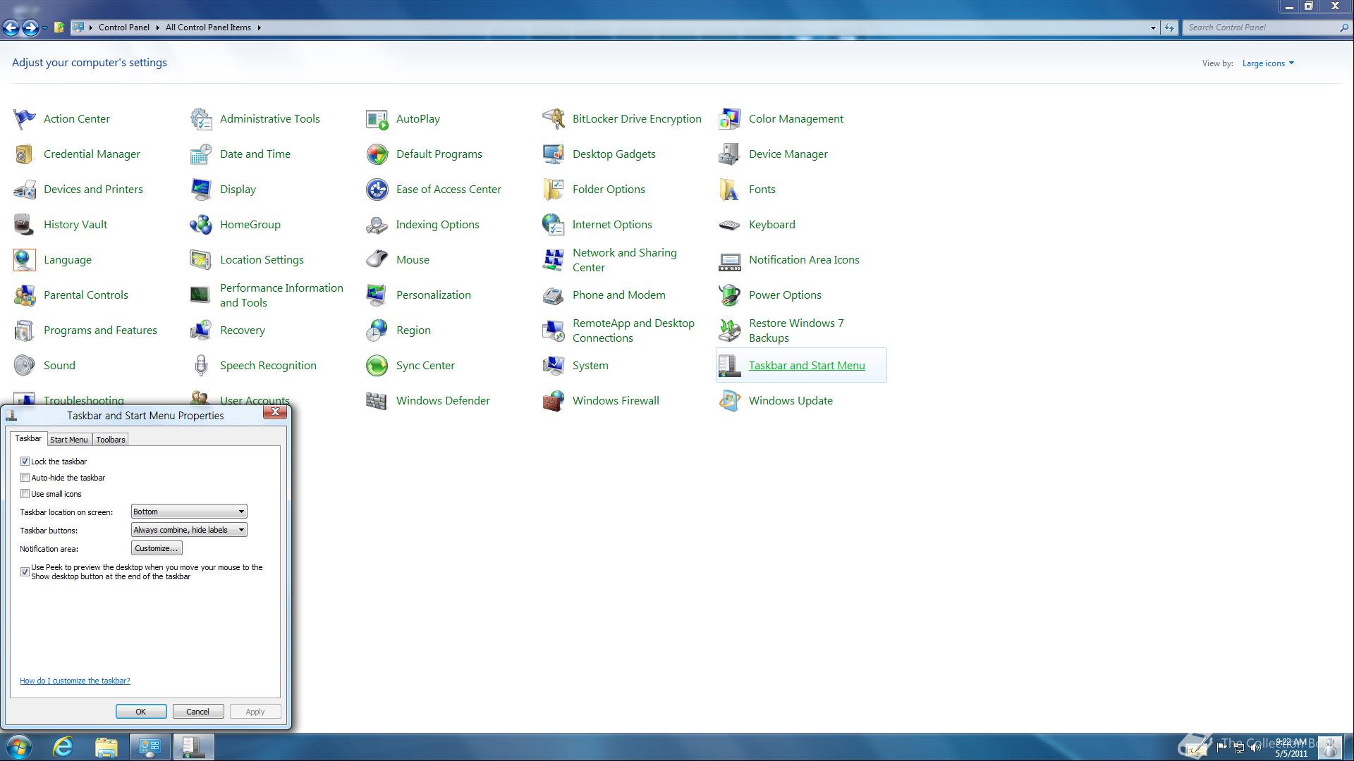Screen dimensions: 1354x761
Task: Open the Sound speaker icon
Action: tap(24, 366)
